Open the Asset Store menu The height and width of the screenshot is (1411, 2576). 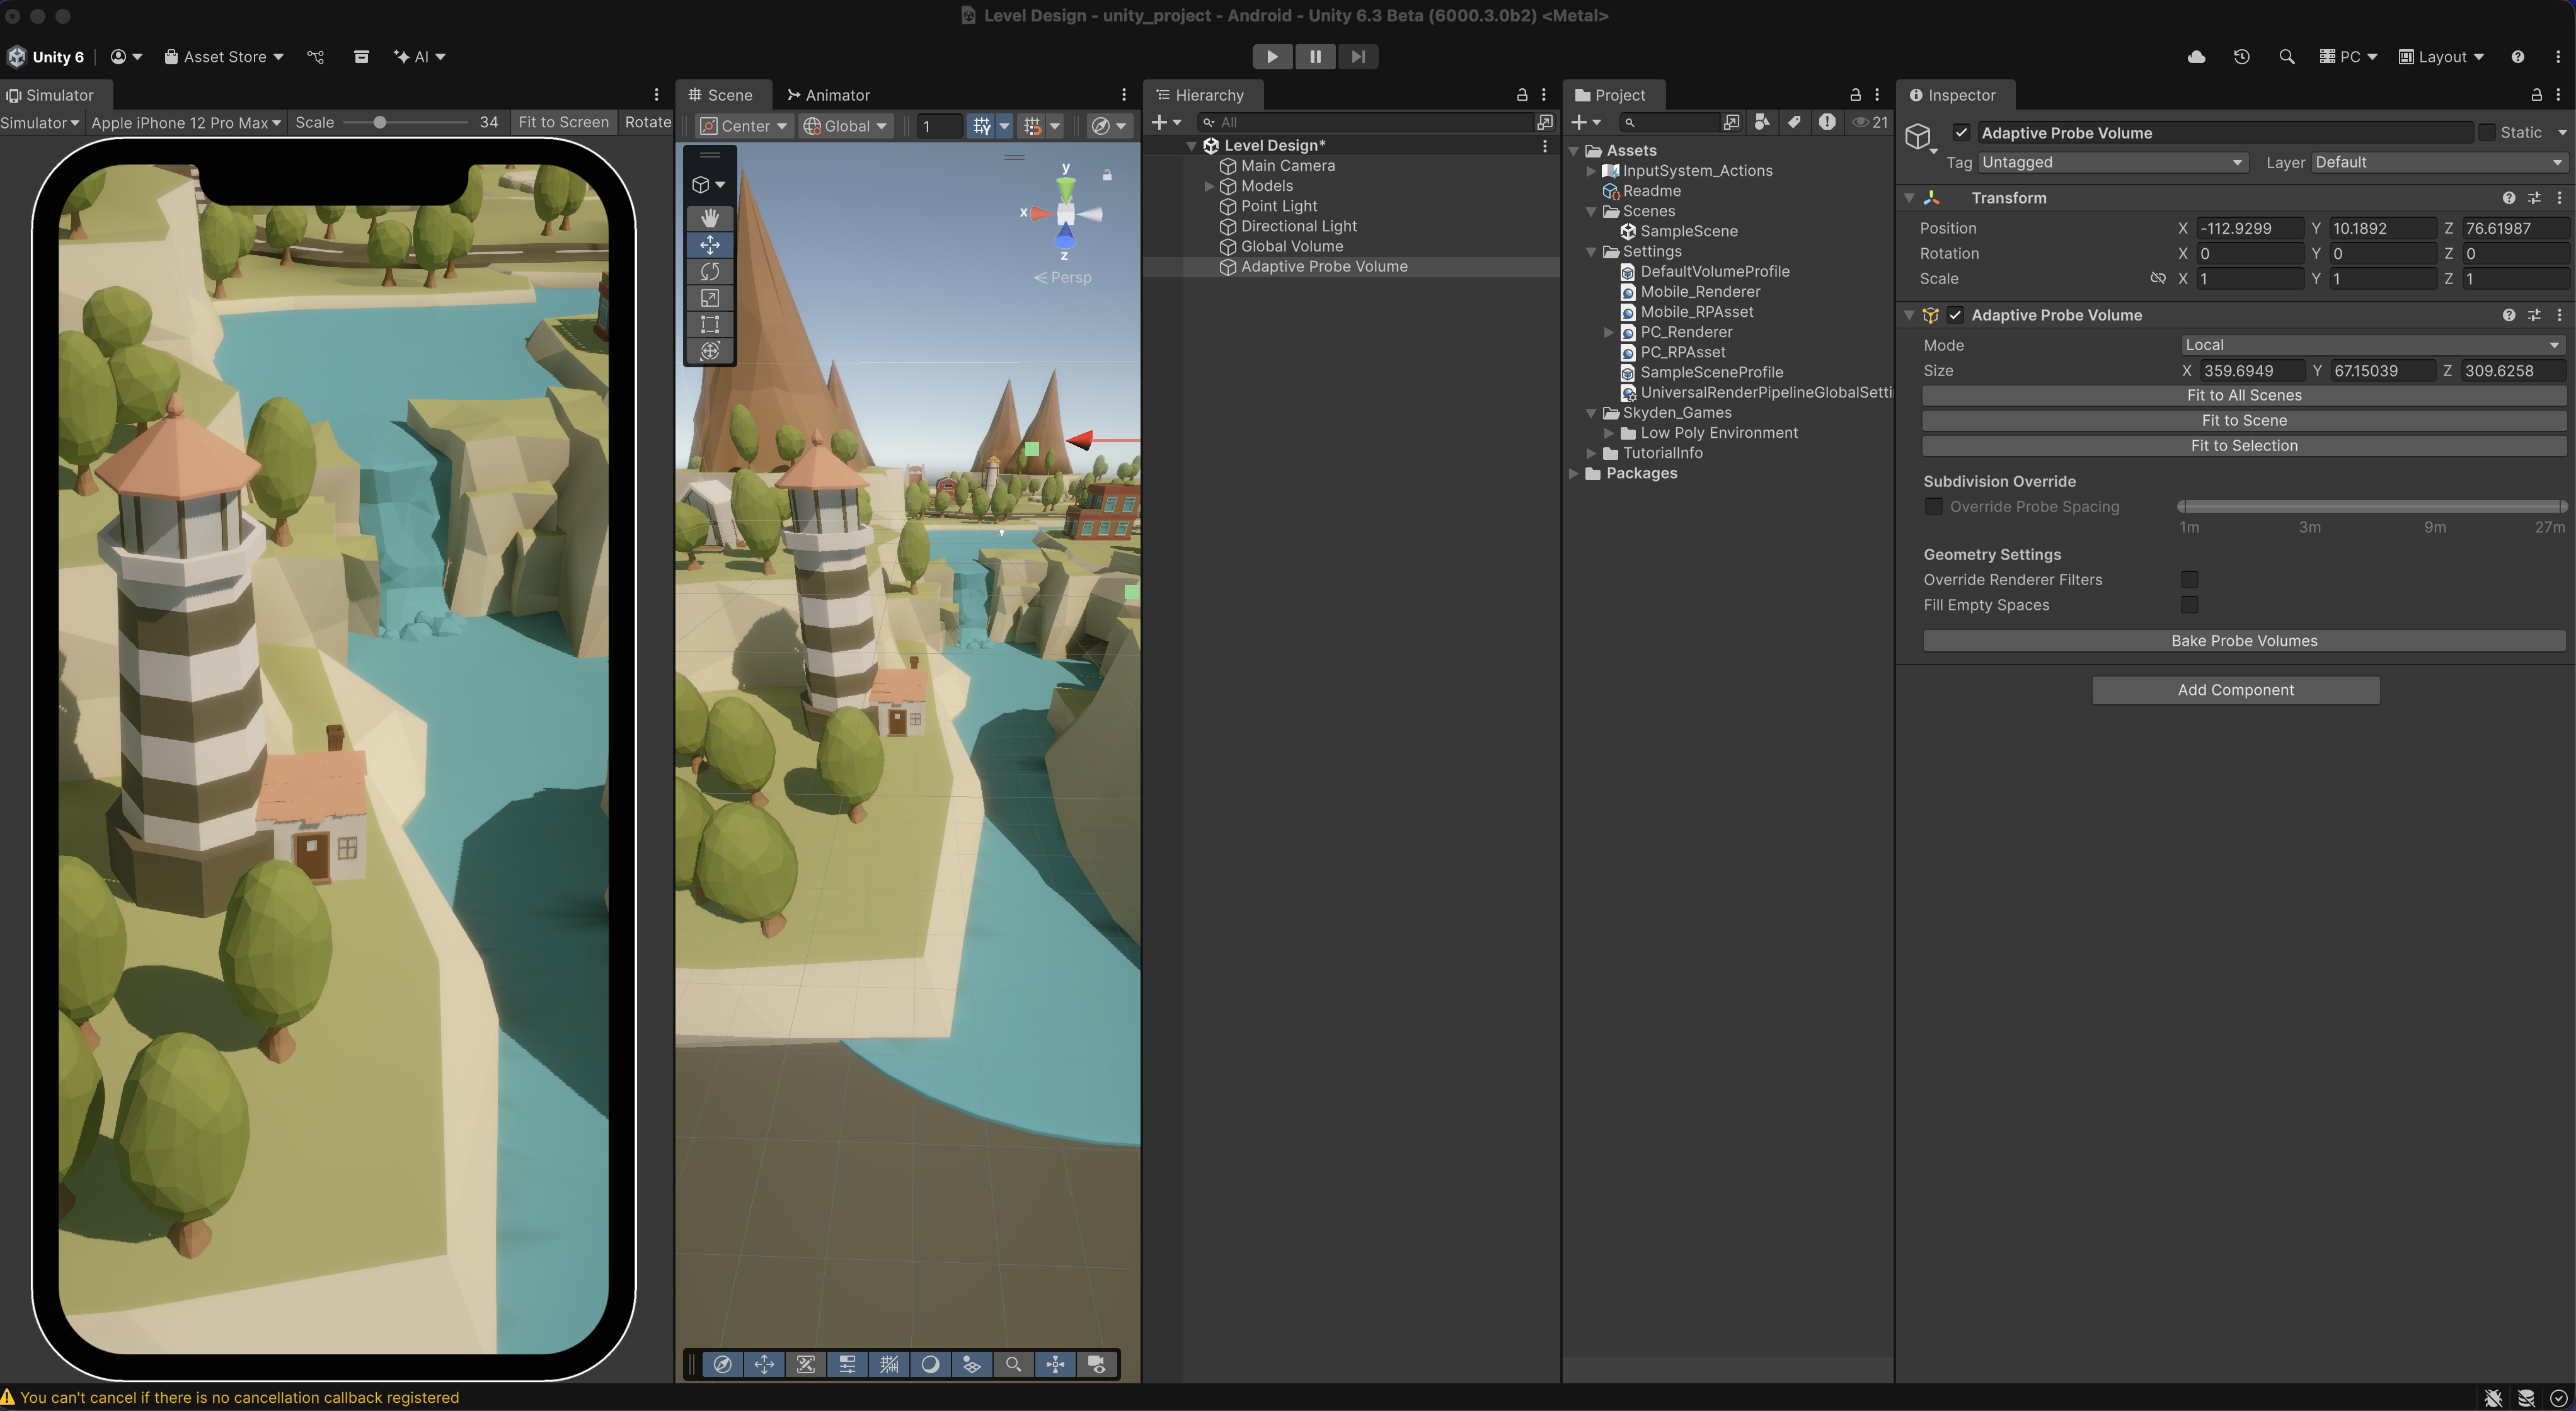(224, 57)
